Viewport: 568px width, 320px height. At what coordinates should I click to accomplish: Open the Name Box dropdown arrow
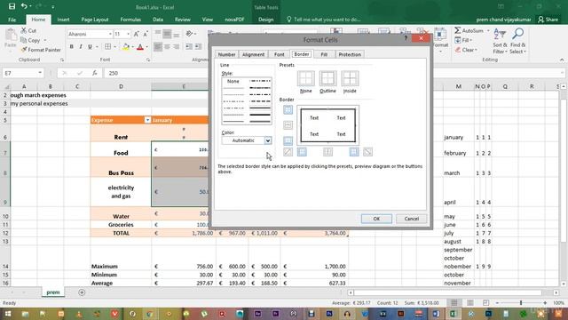coord(40,73)
